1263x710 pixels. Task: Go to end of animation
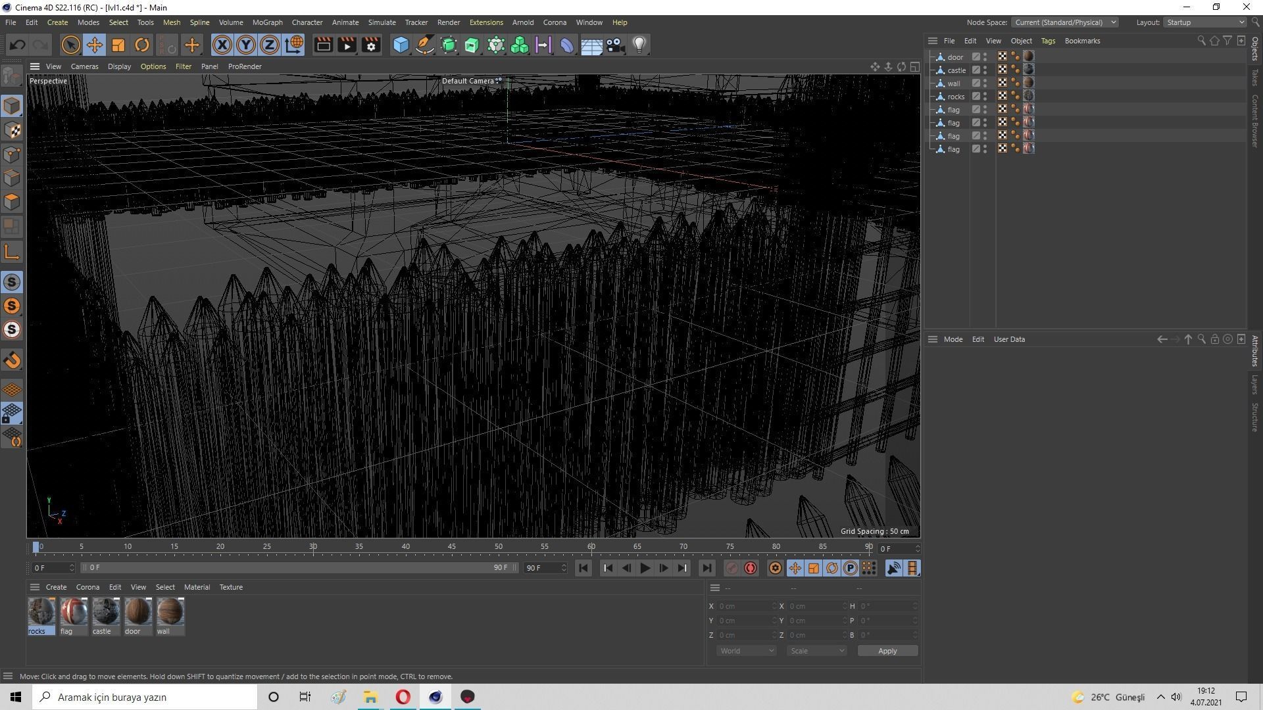point(706,568)
